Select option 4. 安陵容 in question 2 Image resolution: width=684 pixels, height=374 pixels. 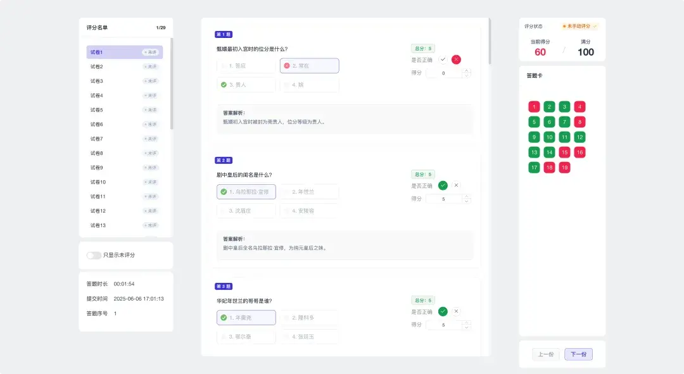pyautogui.click(x=309, y=211)
